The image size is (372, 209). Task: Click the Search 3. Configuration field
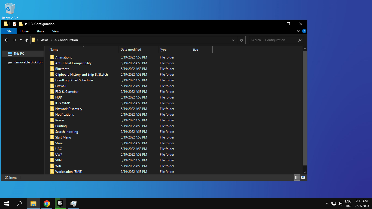point(276,40)
